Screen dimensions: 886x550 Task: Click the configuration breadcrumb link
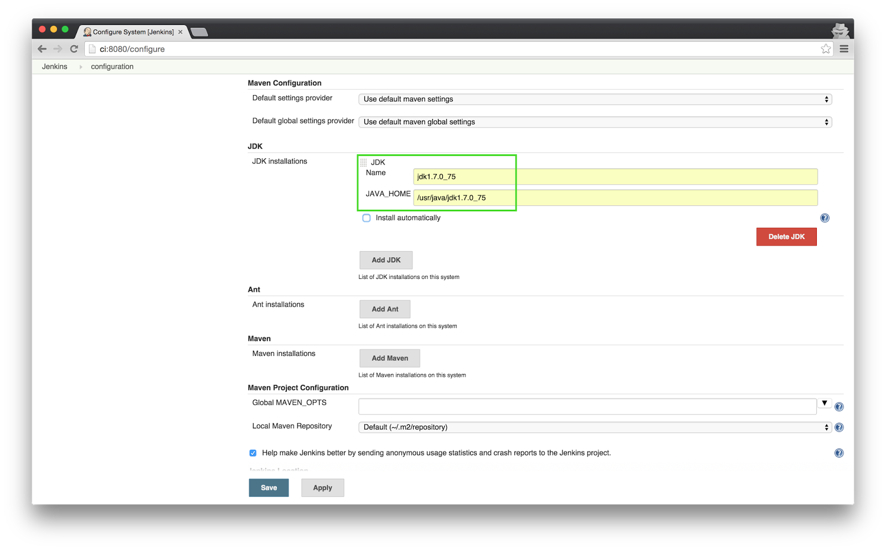click(112, 66)
